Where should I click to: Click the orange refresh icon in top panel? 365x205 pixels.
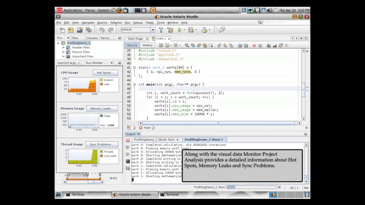pos(153,10)
